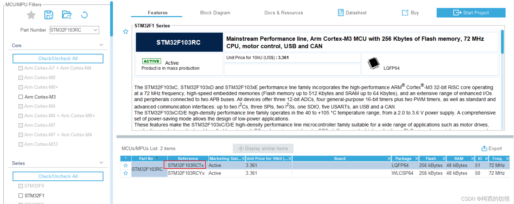Click Check/Uncheck All under Series
This screenshot has width=514, height=204.
[58, 176]
